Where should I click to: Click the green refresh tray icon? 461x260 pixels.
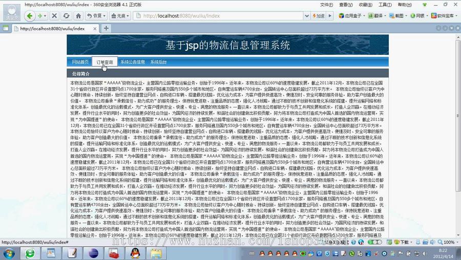point(351,253)
